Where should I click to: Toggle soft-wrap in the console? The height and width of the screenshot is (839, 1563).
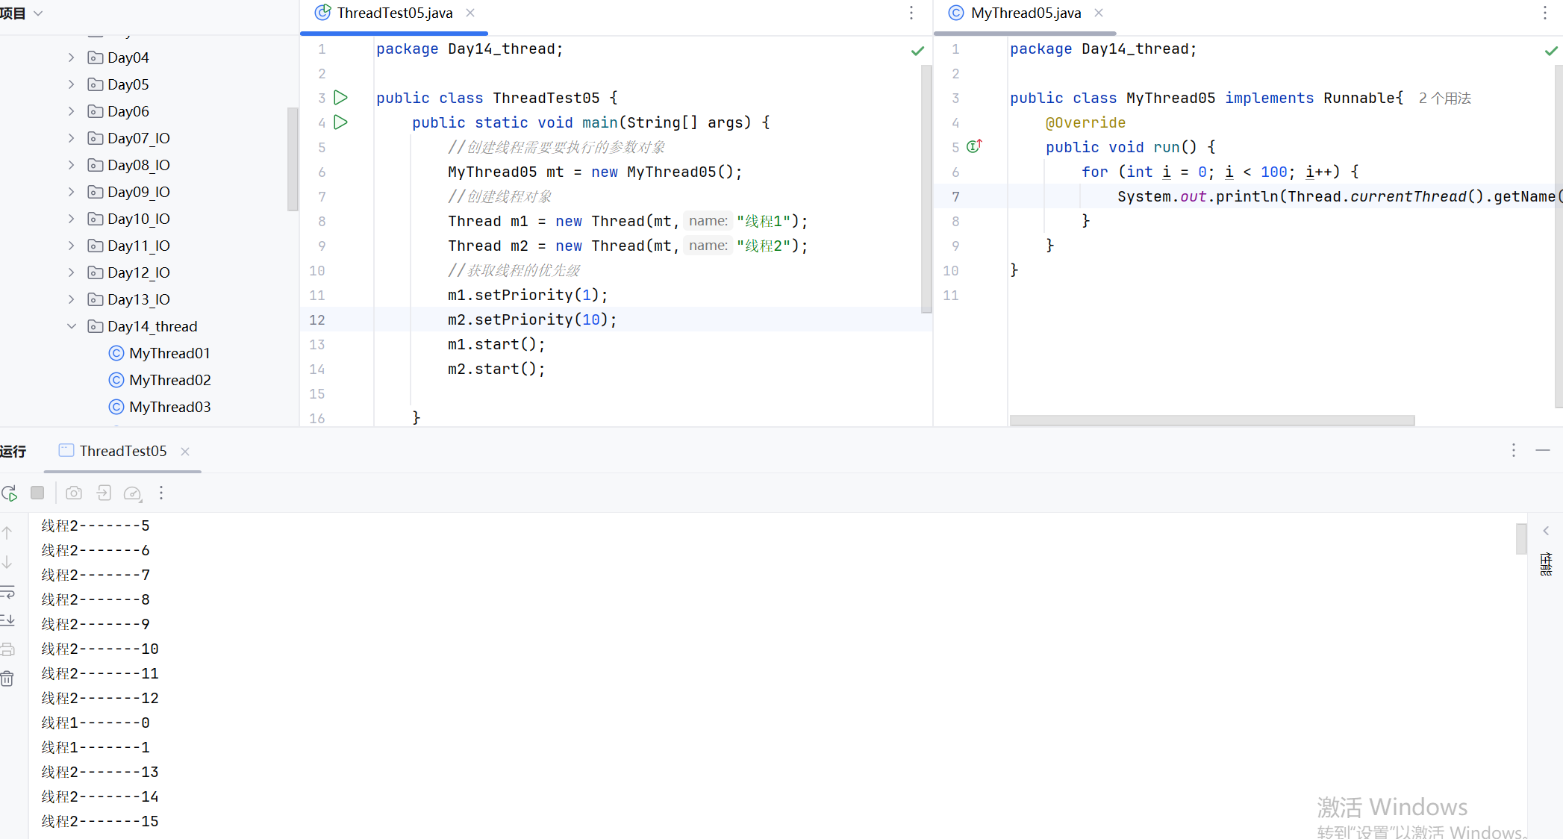[7, 592]
